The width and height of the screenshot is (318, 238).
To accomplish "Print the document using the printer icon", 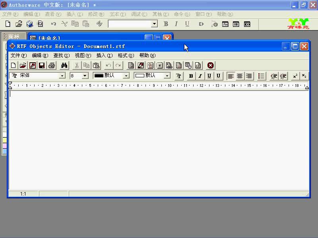I will tap(52, 65).
